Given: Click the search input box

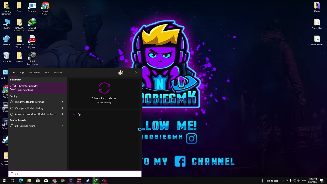Looking at the screenshot, I should [x=75, y=174].
